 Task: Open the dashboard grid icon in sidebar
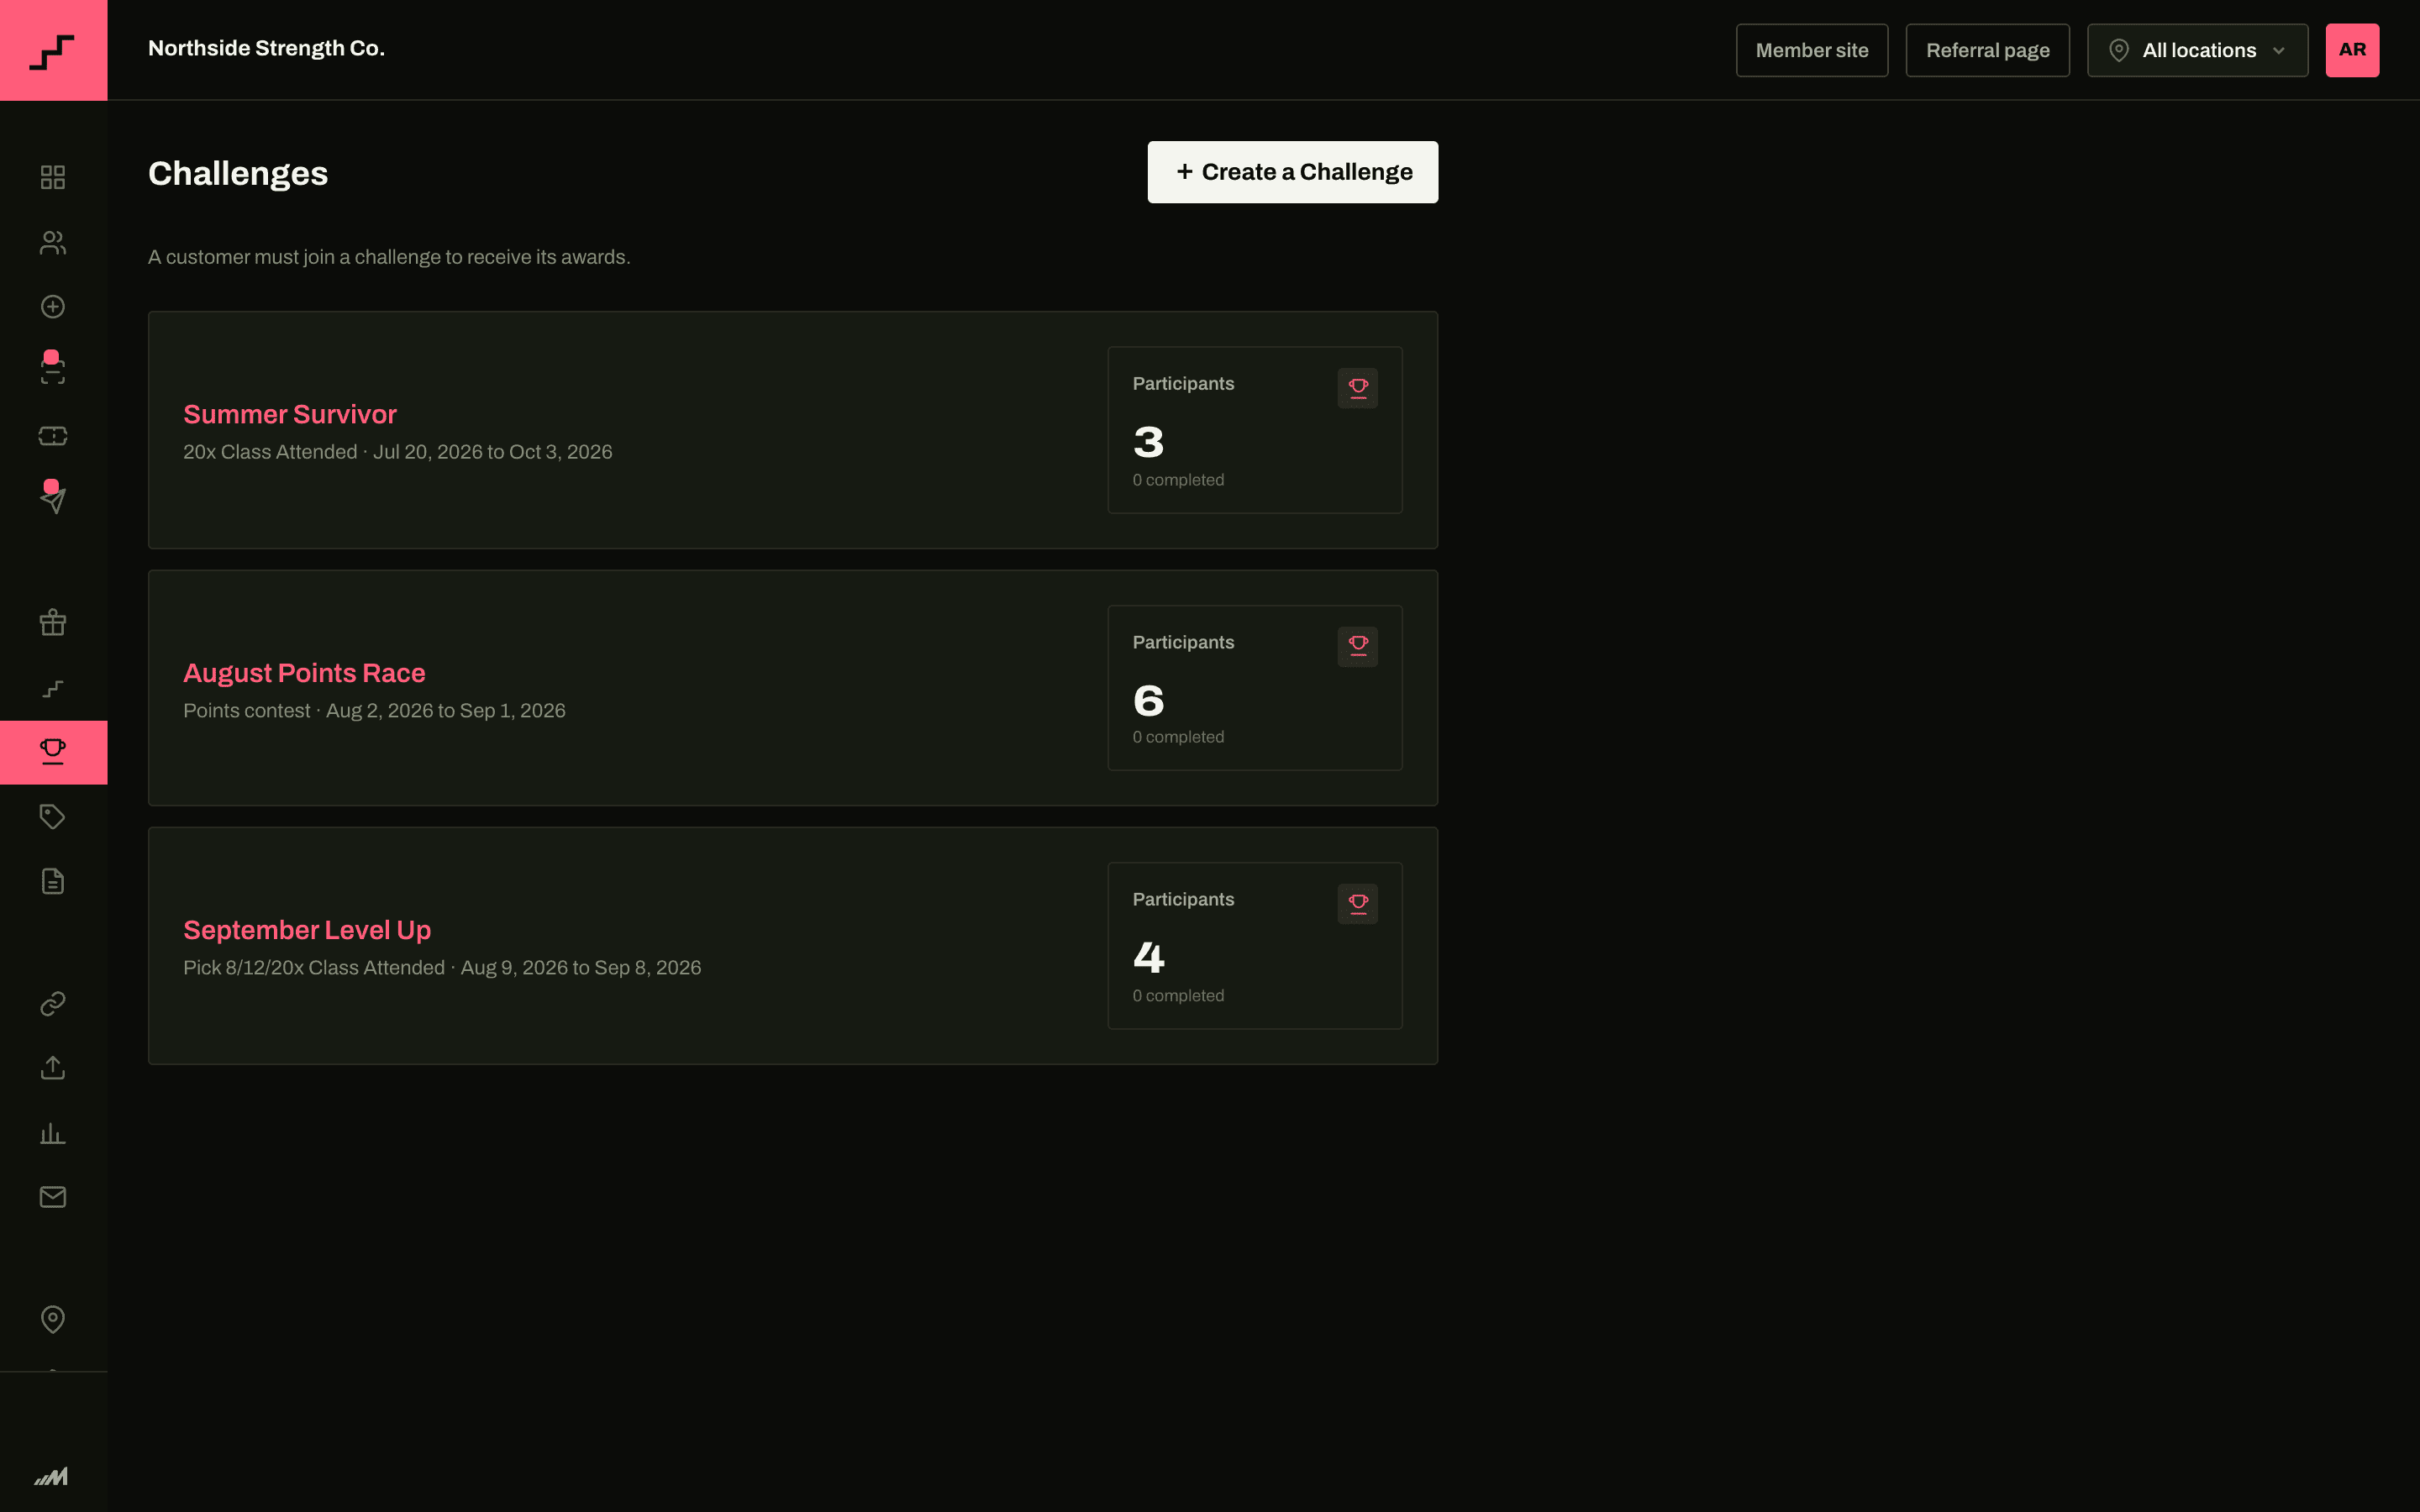53,177
